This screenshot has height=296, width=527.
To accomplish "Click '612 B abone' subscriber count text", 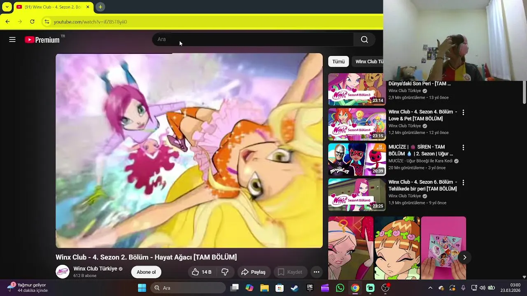I will 85,276.
